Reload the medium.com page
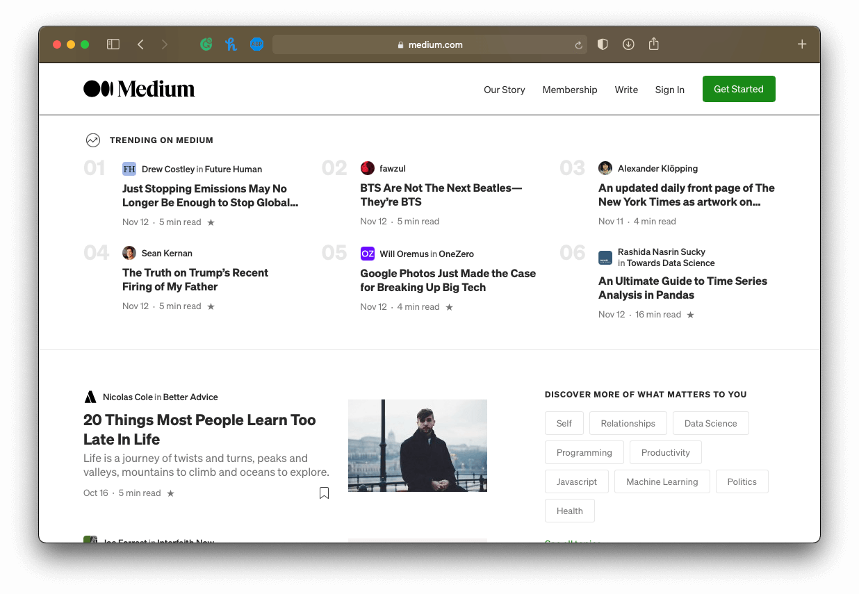Viewport: 859px width, 594px height. click(578, 44)
